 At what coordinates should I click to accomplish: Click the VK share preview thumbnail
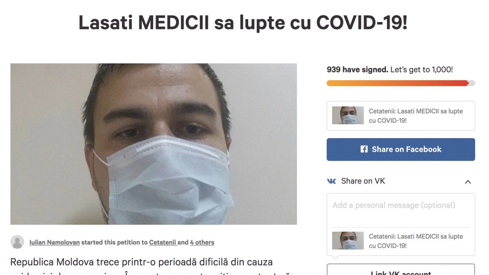click(348, 241)
